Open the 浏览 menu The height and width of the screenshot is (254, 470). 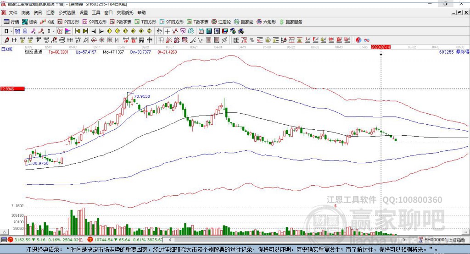pos(26,12)
